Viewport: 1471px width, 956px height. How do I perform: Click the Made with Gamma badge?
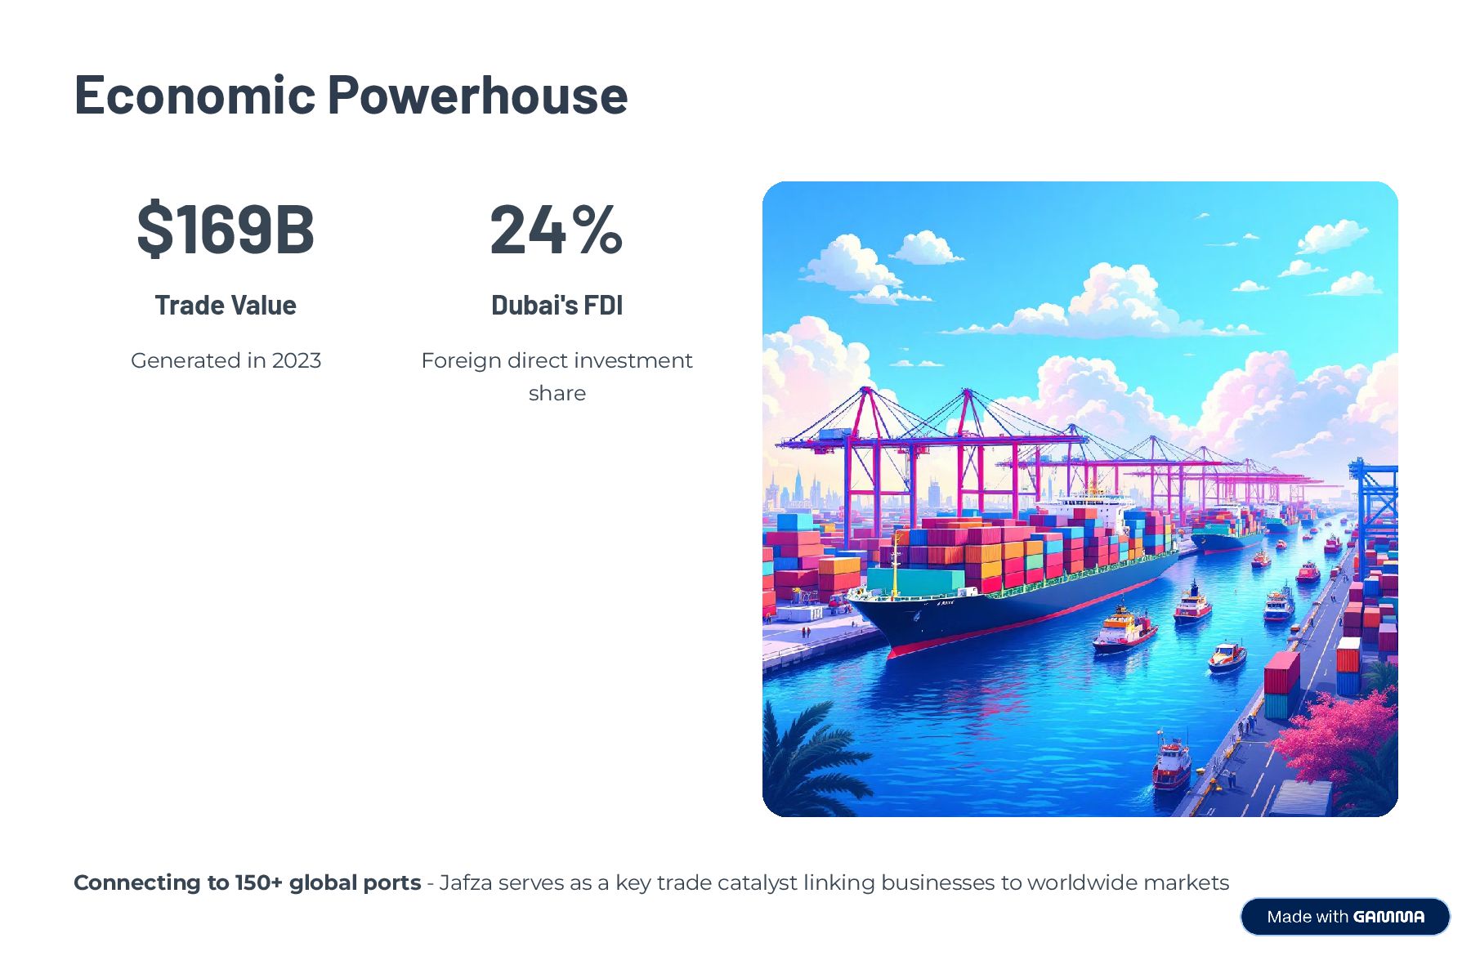click(1345, 917)
